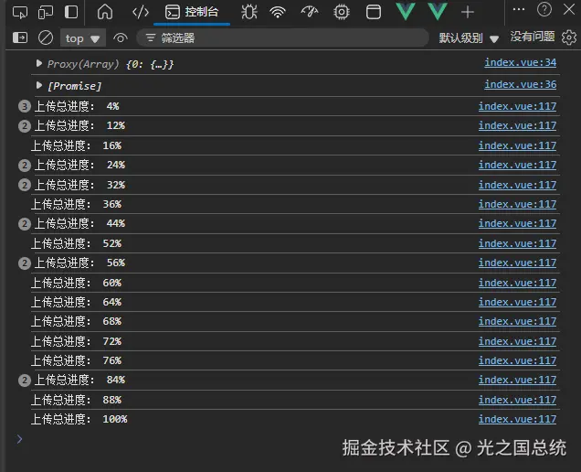Viewport: 581px width, 472px height.
Task: Focus the 筛选器 filter input field
Action: (282, 38)
